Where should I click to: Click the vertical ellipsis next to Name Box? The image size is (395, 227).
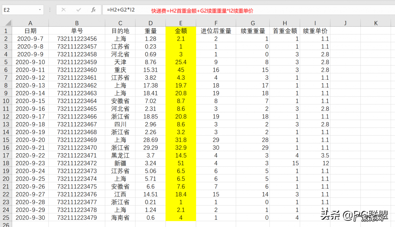(49, 10)
